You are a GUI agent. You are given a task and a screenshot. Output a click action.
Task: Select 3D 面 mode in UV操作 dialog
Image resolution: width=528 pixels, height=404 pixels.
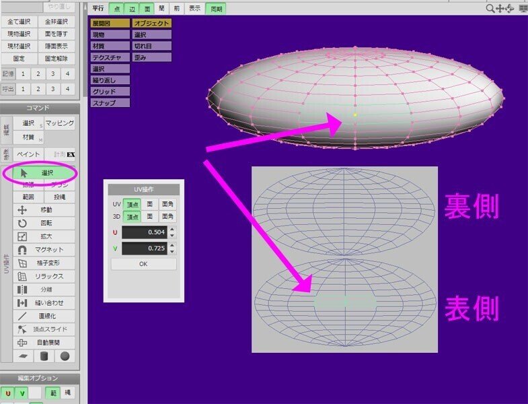coord(150,217)
